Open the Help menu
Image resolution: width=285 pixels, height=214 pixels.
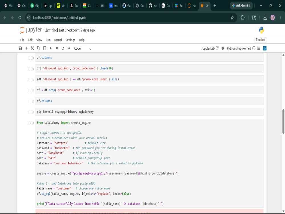[82, 40]
